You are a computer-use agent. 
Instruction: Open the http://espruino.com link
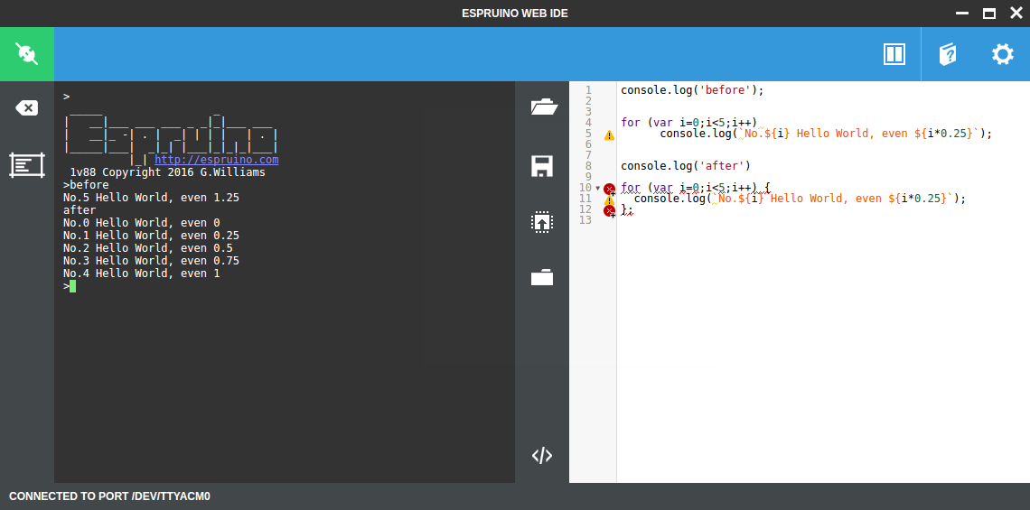tap(217, 160)
